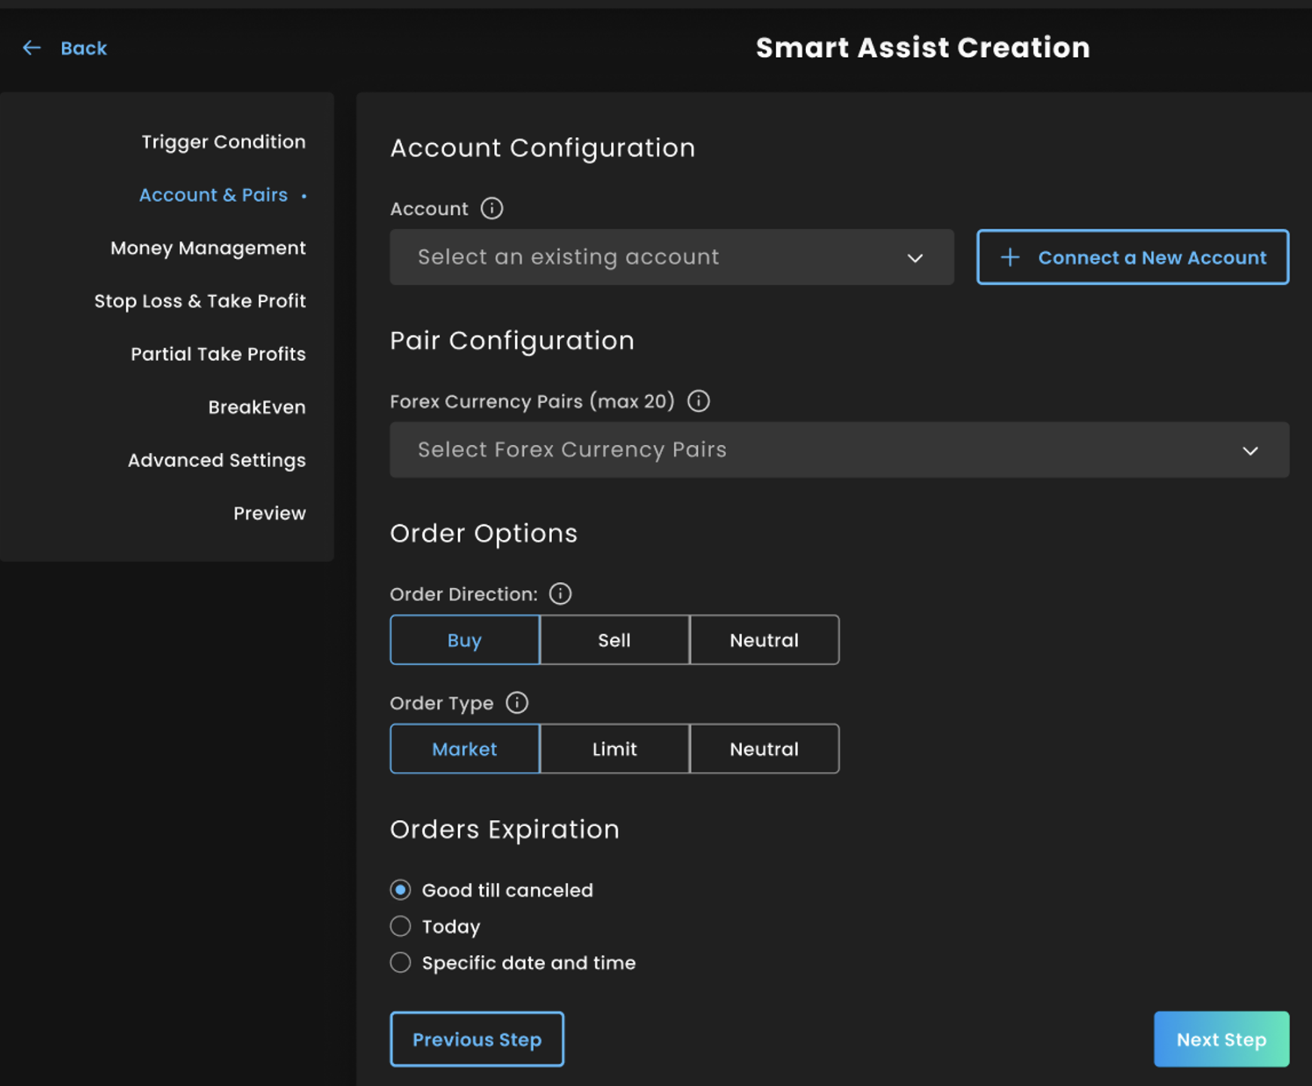Viewport: 1312px width, 1086px height.
Task: Click the back arrow icon
Action: pos(32,48)
